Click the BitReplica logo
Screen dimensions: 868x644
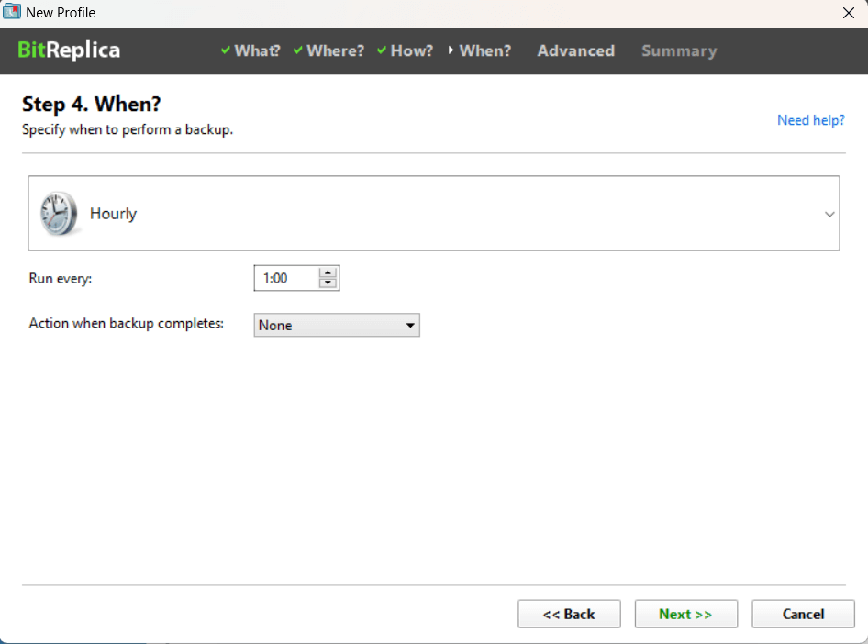tap(69, 50)
